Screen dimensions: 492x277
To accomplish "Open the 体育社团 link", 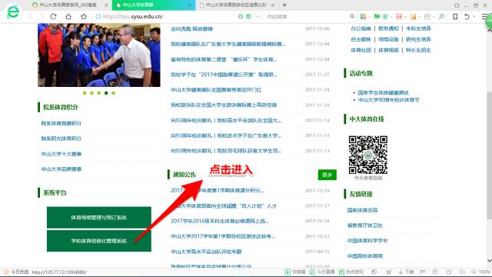I will tap(361, 50).
